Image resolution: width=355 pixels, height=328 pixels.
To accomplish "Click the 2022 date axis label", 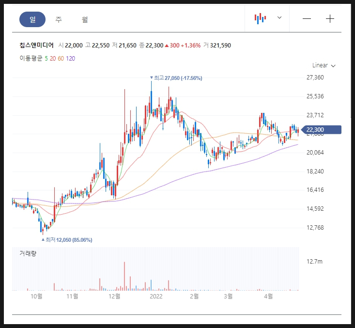I will click(x=156, y=297).
